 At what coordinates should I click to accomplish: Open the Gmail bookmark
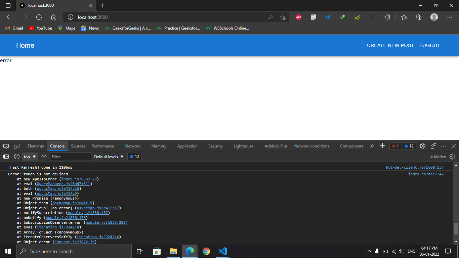pos(14,28)
